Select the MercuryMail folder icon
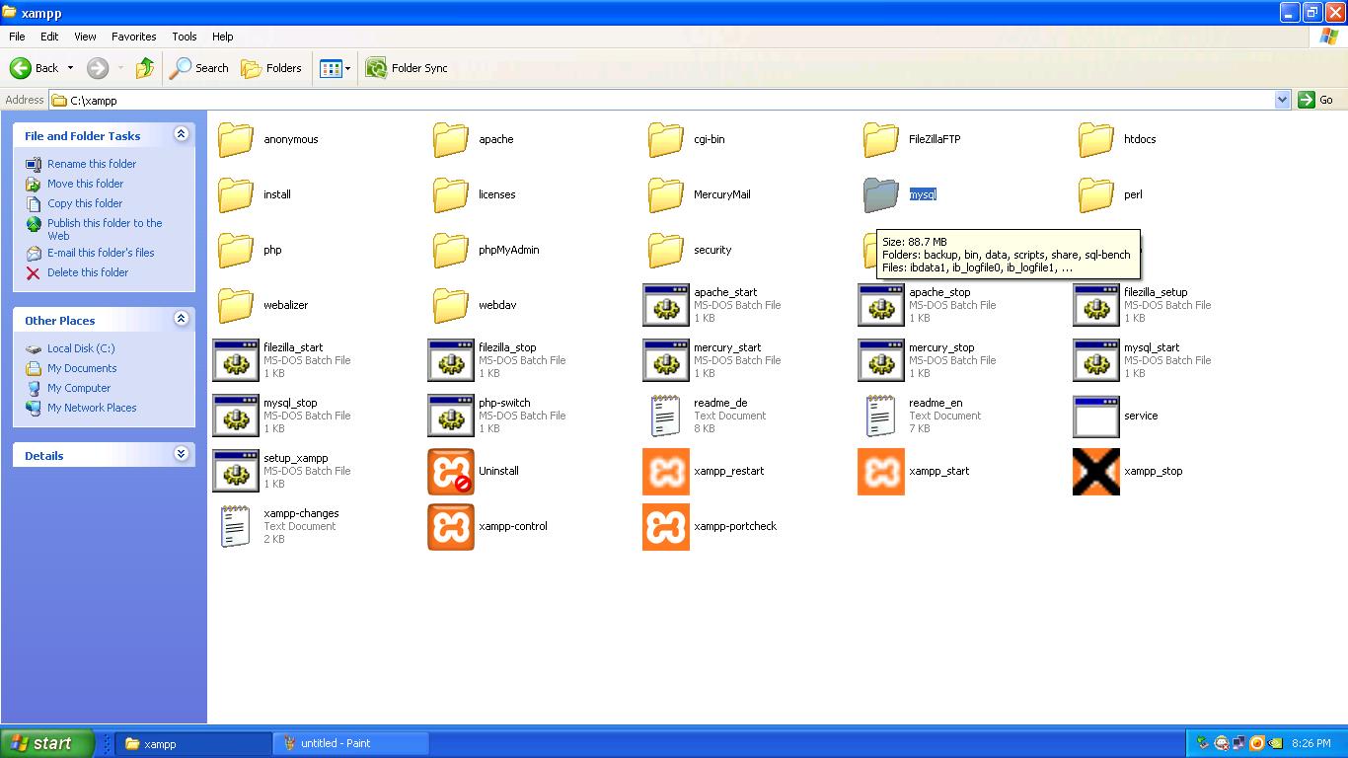 (x=666, y=195)
